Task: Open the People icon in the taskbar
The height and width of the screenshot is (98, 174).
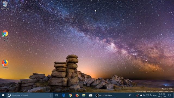Action: (x=129, y=95)
